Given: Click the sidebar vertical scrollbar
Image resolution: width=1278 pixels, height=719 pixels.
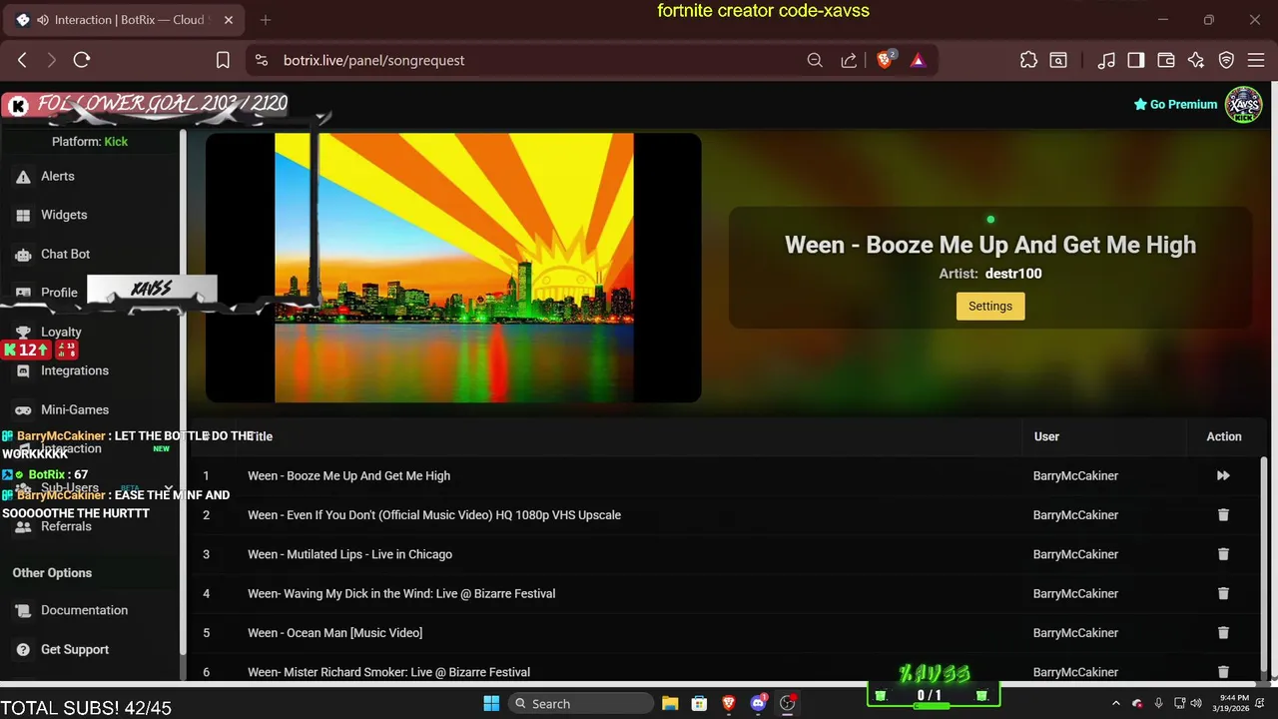Looking at the screenshot, I should [183, 391].
